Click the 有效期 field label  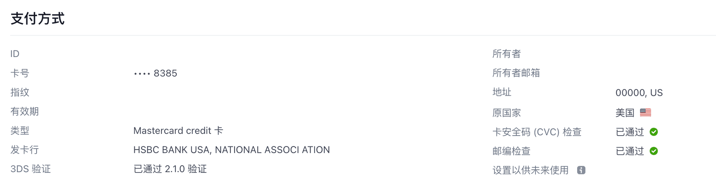25,111
